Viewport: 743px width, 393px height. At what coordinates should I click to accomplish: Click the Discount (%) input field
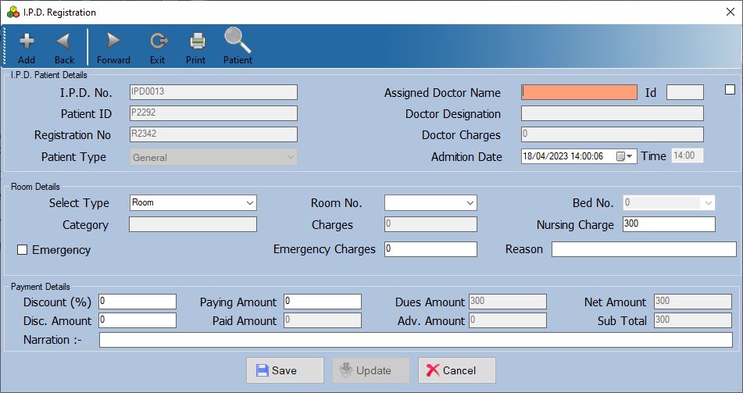tap(138, 302)
